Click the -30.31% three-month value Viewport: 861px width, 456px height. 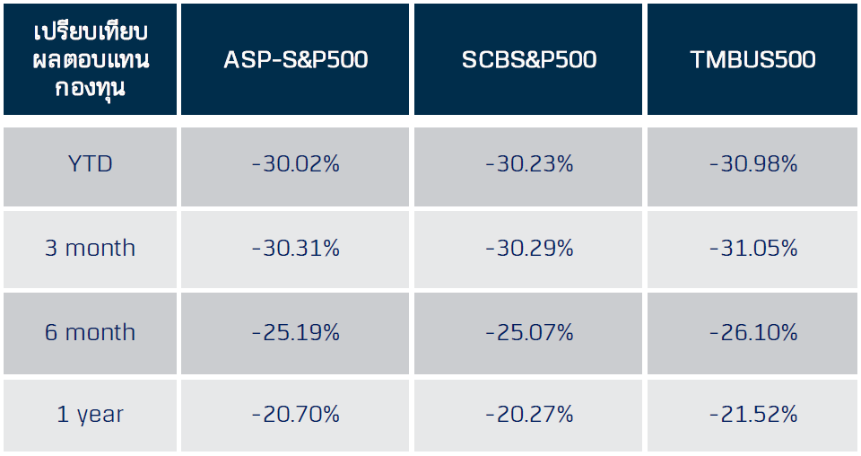click(x=296, y=248)
